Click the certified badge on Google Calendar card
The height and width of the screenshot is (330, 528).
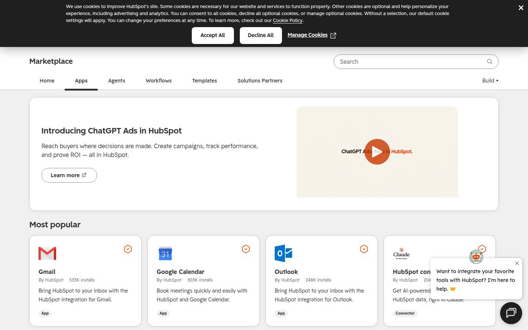pyautogui.click(x=246, y=249)
